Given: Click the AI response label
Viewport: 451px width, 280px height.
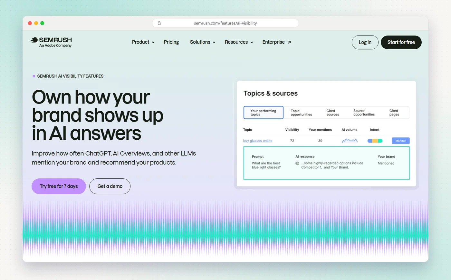Looking at the screenshot, I should click(x=305, y=156).
